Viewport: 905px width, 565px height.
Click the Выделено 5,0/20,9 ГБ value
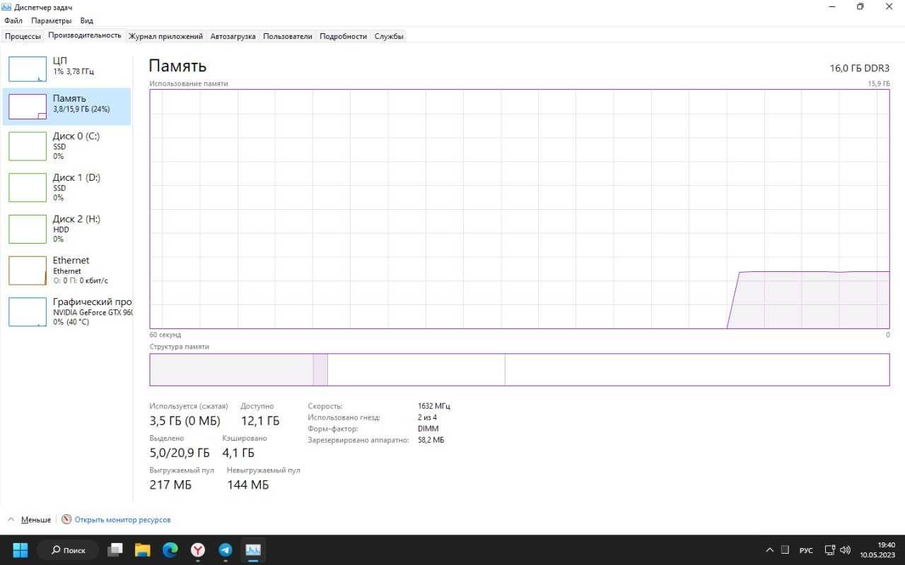coord(180,453)
